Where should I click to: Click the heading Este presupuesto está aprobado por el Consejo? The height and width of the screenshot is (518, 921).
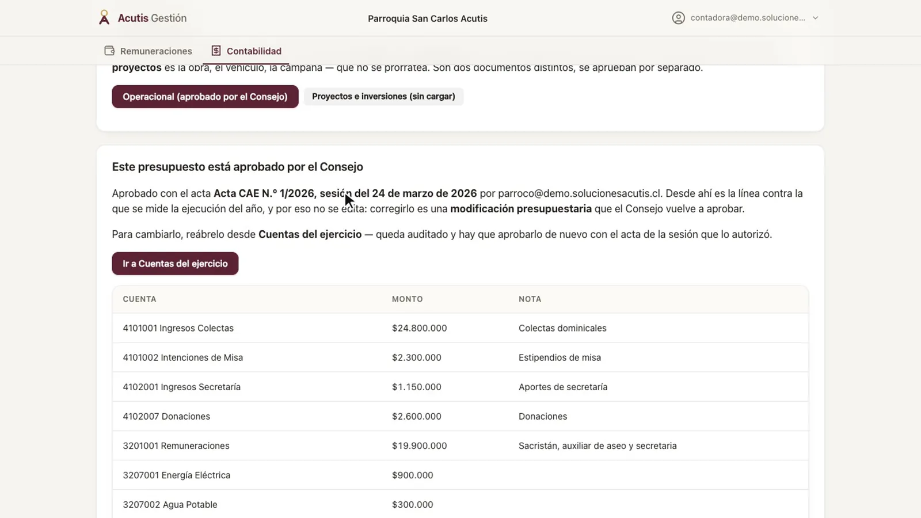point(237,167)
